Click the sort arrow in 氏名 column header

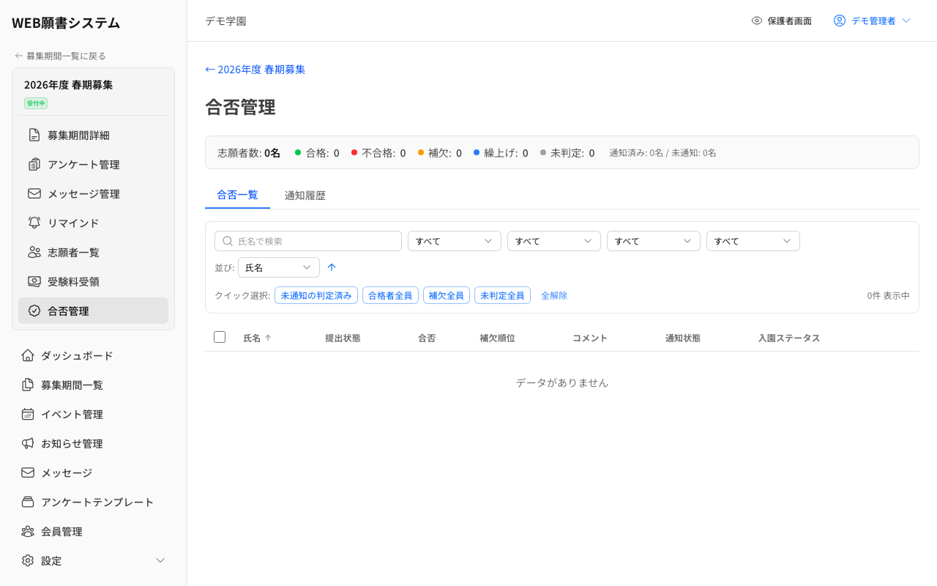click(x=268, y=338)
